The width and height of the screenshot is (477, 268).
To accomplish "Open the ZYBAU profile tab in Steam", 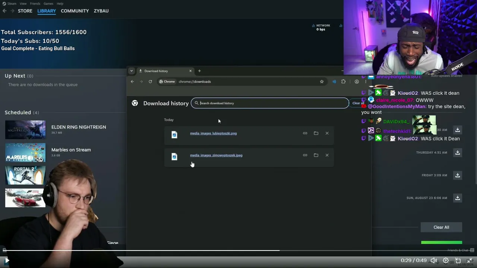I will 101,11.
